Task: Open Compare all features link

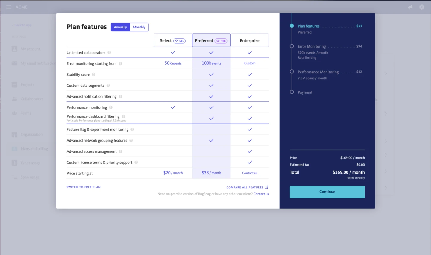Action: click(247, 187)
